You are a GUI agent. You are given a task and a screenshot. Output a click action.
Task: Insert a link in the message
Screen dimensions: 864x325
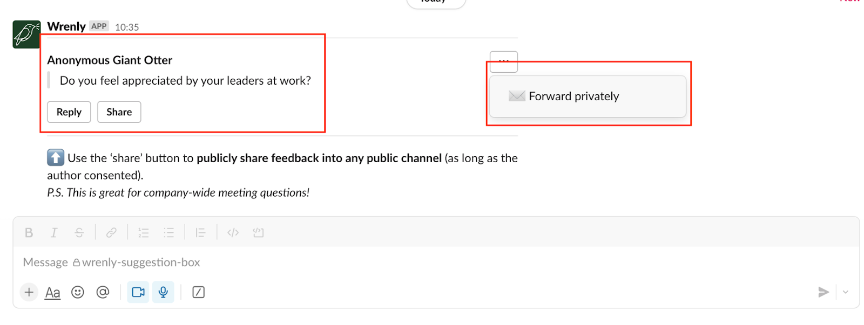coord(111,232)
